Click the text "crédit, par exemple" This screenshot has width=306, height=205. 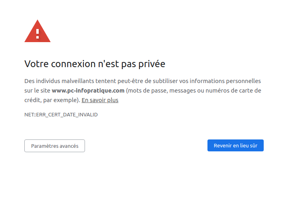tap(51, 100)
